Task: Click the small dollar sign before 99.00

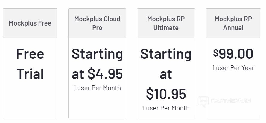Action: coord(216,53)
